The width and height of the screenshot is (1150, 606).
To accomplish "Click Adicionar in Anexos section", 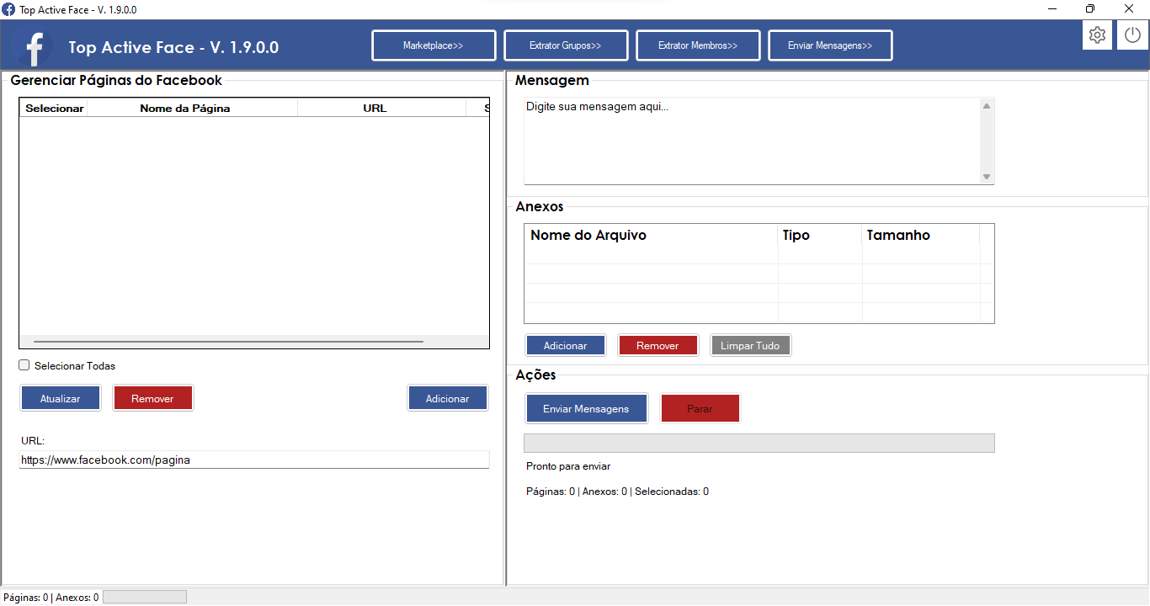I will (566, 346).
